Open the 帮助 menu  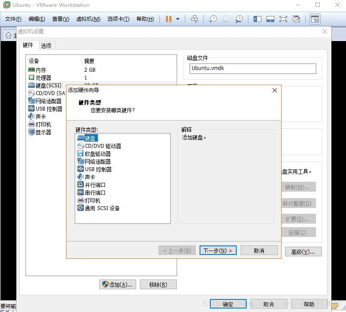click(x=145, y=19)
